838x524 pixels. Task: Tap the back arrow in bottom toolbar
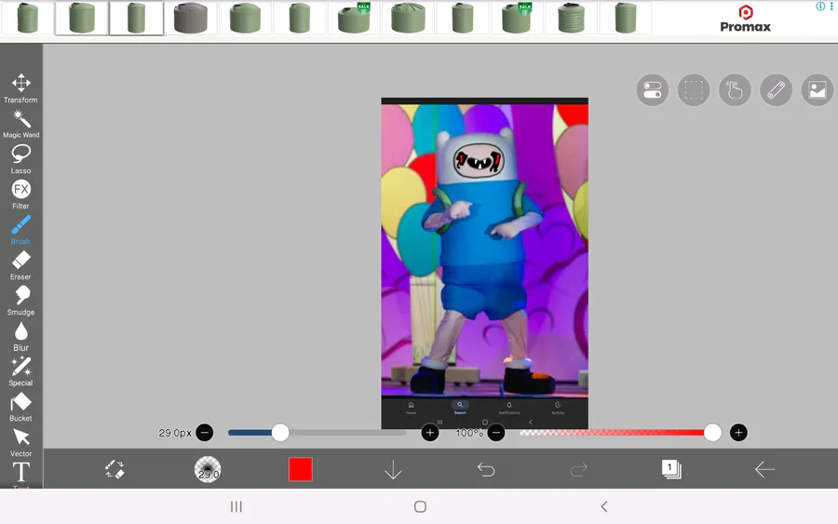(764, 469)
